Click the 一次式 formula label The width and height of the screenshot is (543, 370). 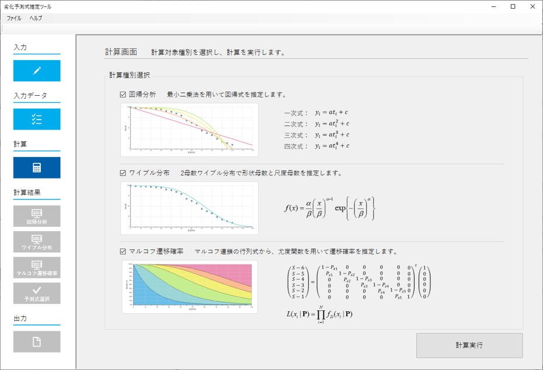(x=296, y=113)
